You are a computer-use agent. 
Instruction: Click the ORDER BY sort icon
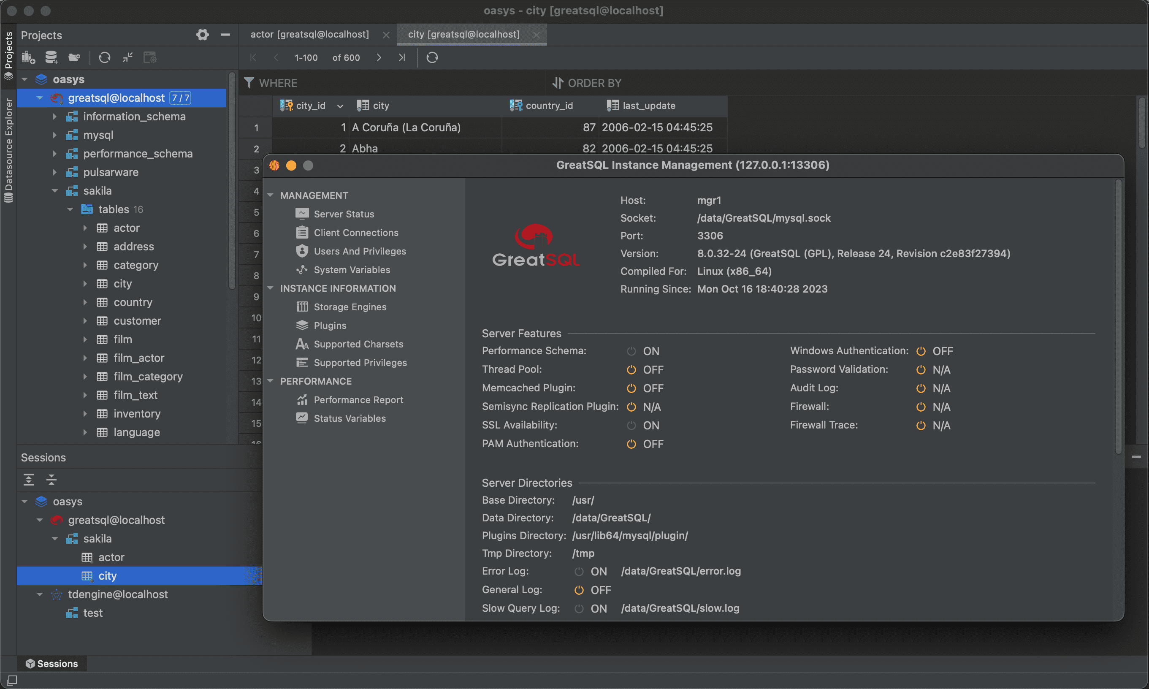pyautogui.click(x=558, y=83)
